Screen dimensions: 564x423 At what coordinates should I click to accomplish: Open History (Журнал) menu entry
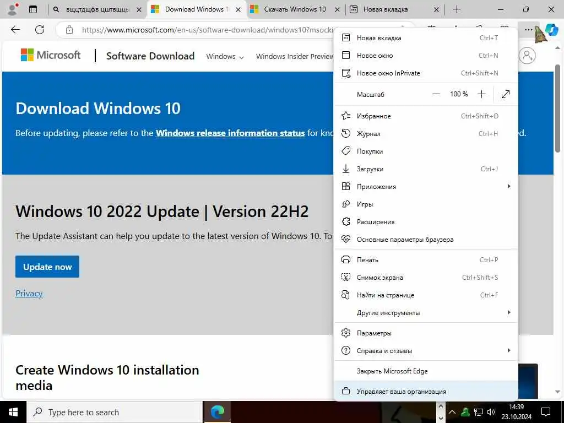[x=426, y=133]
